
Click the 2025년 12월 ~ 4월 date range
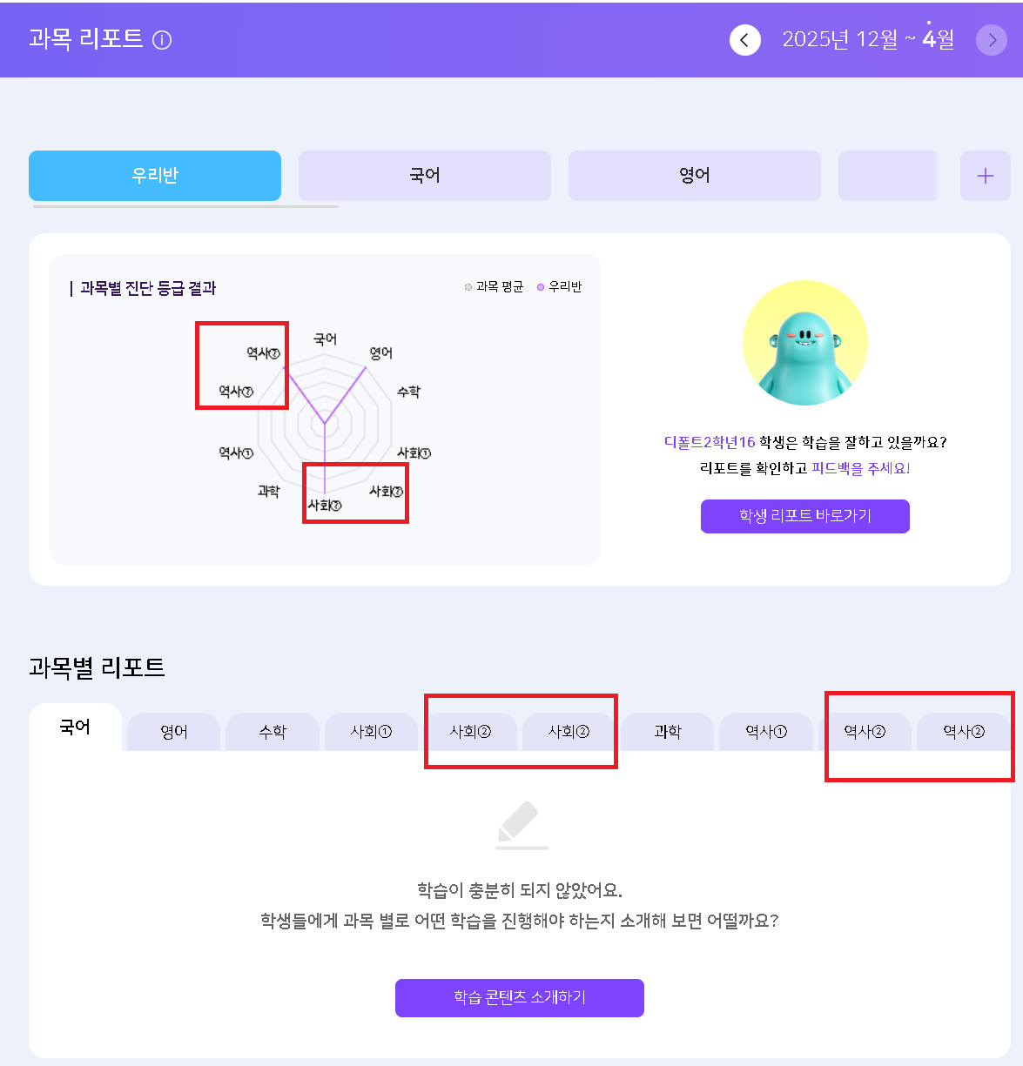coord(868,39)
